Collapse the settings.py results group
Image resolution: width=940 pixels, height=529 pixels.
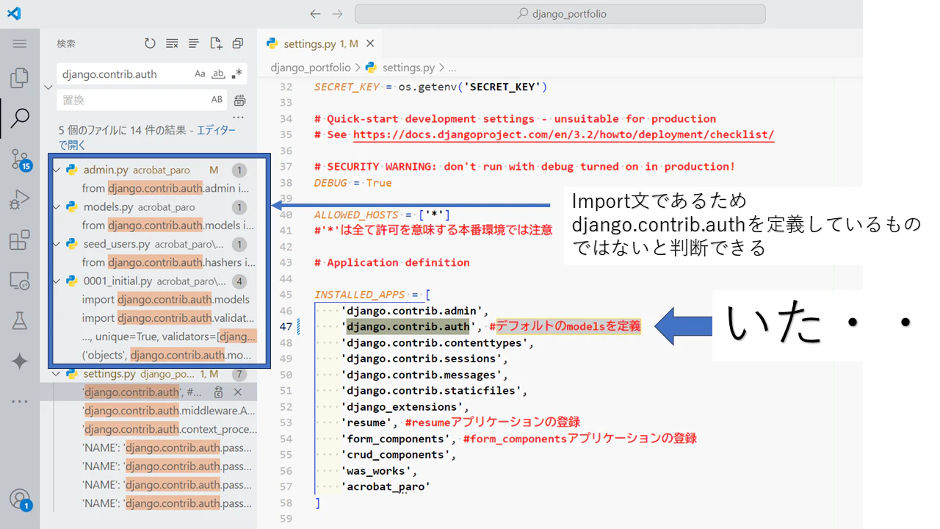pos(57,374)
